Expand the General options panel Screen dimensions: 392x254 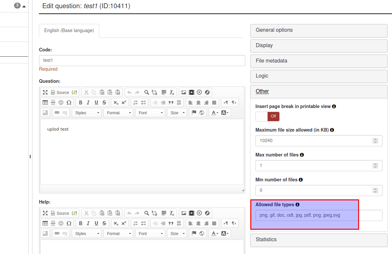[319, 30]
